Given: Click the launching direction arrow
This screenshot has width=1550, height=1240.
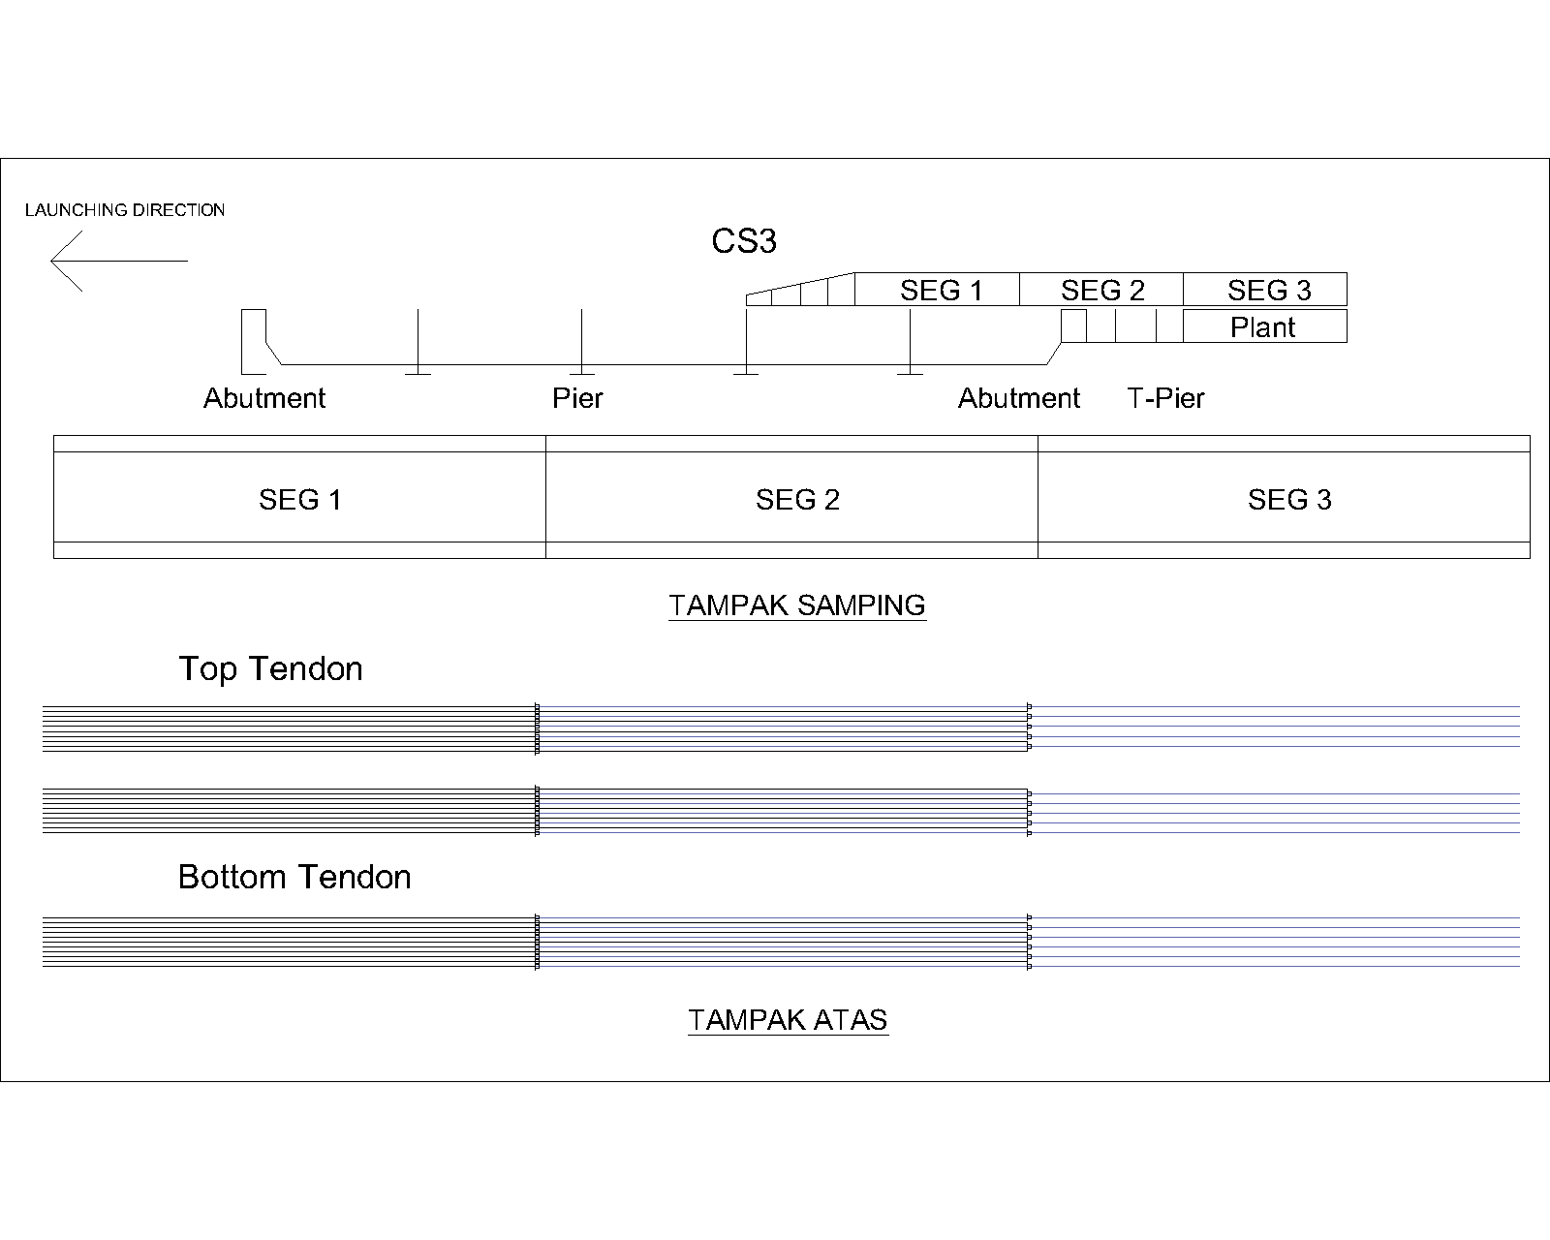Looking at the screenshot, I should 116,261.
